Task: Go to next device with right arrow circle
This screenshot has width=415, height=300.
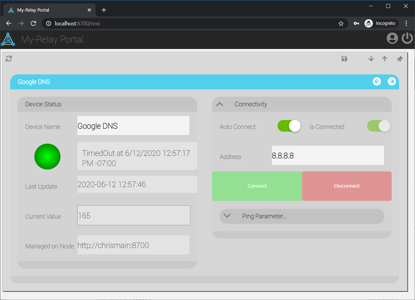Action: 392,81
